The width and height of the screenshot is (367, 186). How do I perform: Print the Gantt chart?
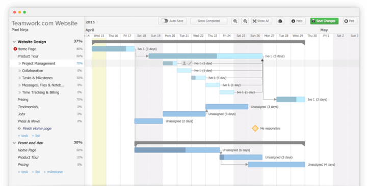[280, 21]
